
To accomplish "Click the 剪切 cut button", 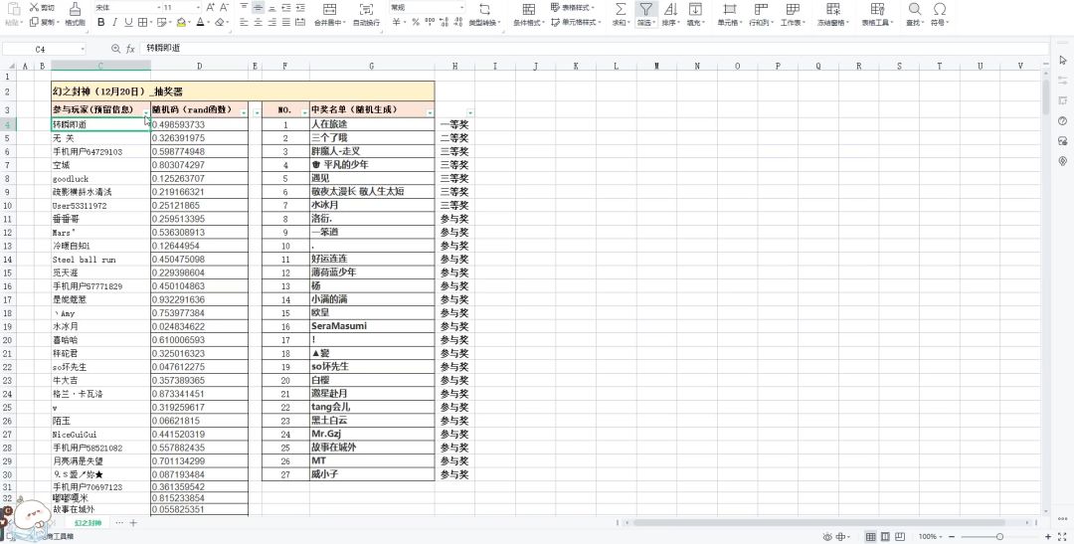I will click(x=43, y=8).
